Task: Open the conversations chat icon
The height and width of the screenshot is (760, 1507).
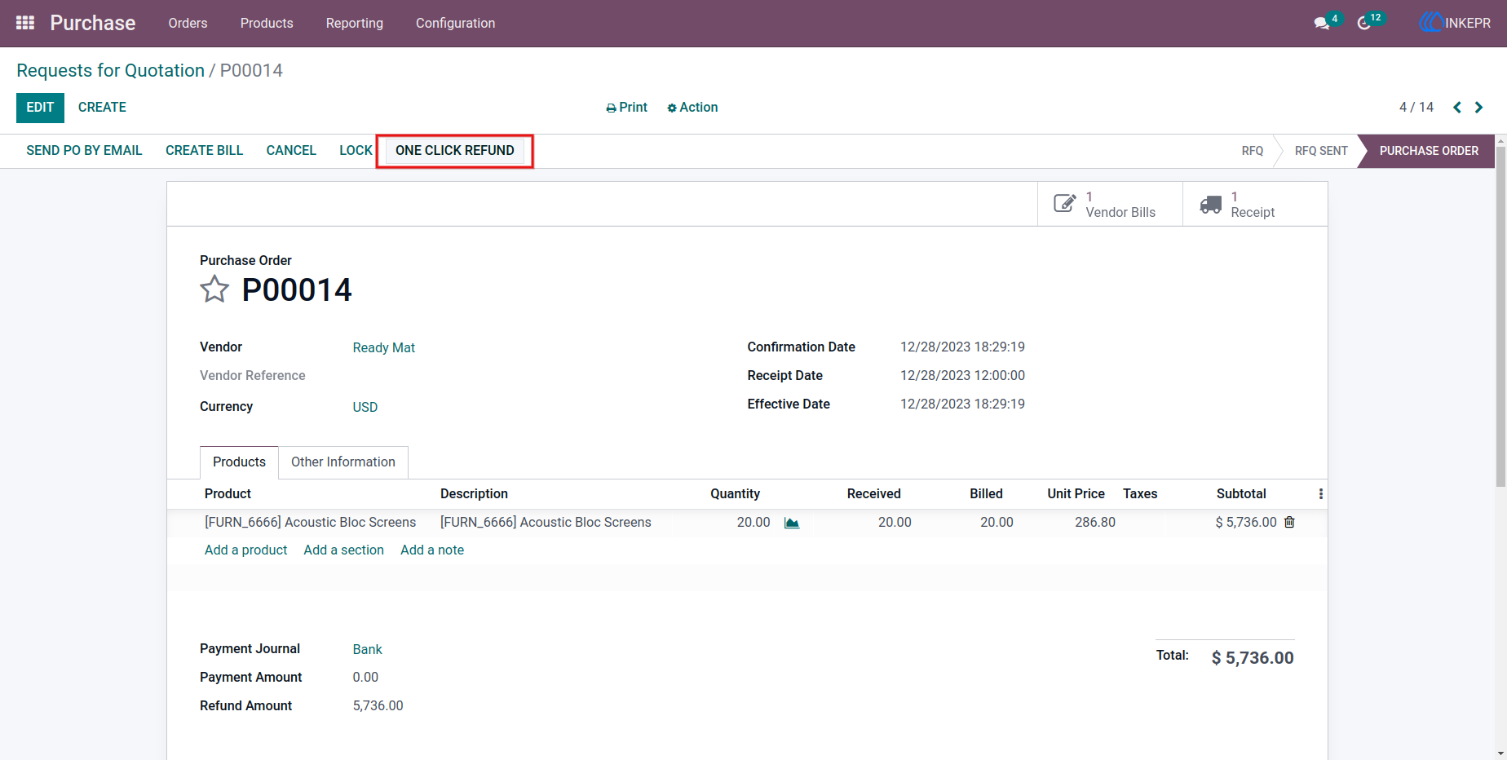Action: [1322, 24]
